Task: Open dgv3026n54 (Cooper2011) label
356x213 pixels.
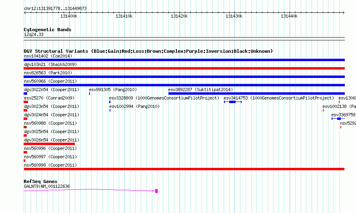Action: click(x=52, y=140)
